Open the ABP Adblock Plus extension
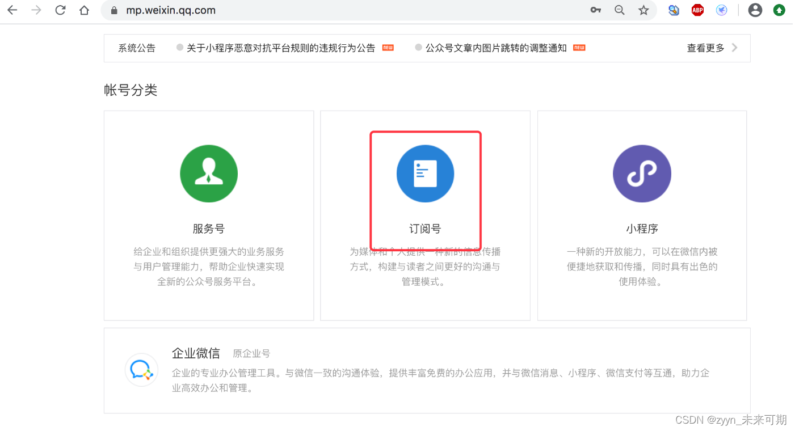 pyautogui.click(x=697, y=10)
